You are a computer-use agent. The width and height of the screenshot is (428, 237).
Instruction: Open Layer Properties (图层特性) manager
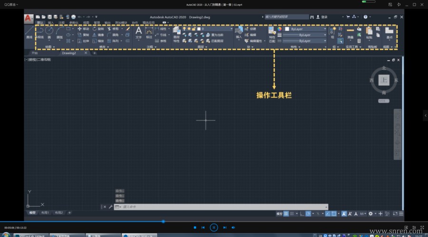[176, 35]
